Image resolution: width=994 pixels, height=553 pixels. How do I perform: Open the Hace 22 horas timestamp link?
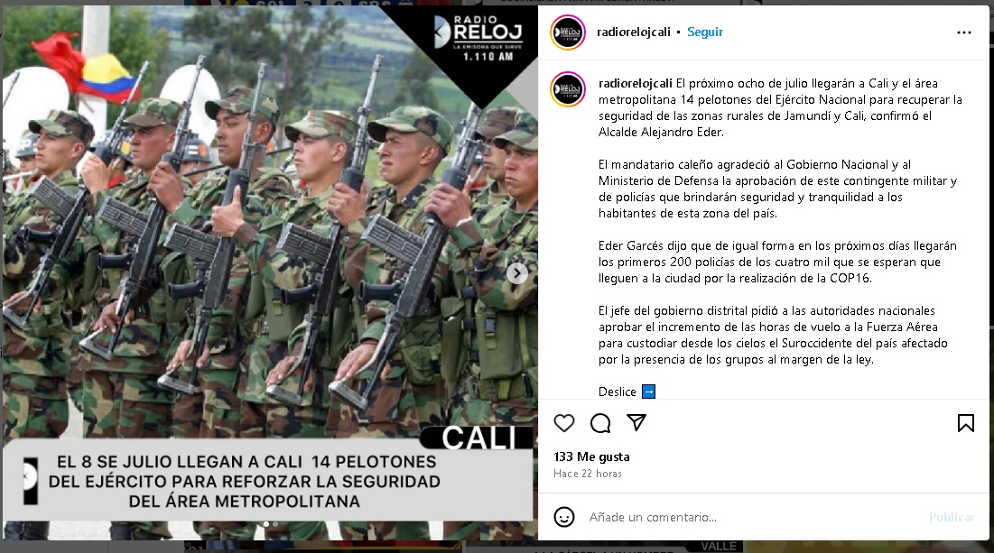[587, 474]
